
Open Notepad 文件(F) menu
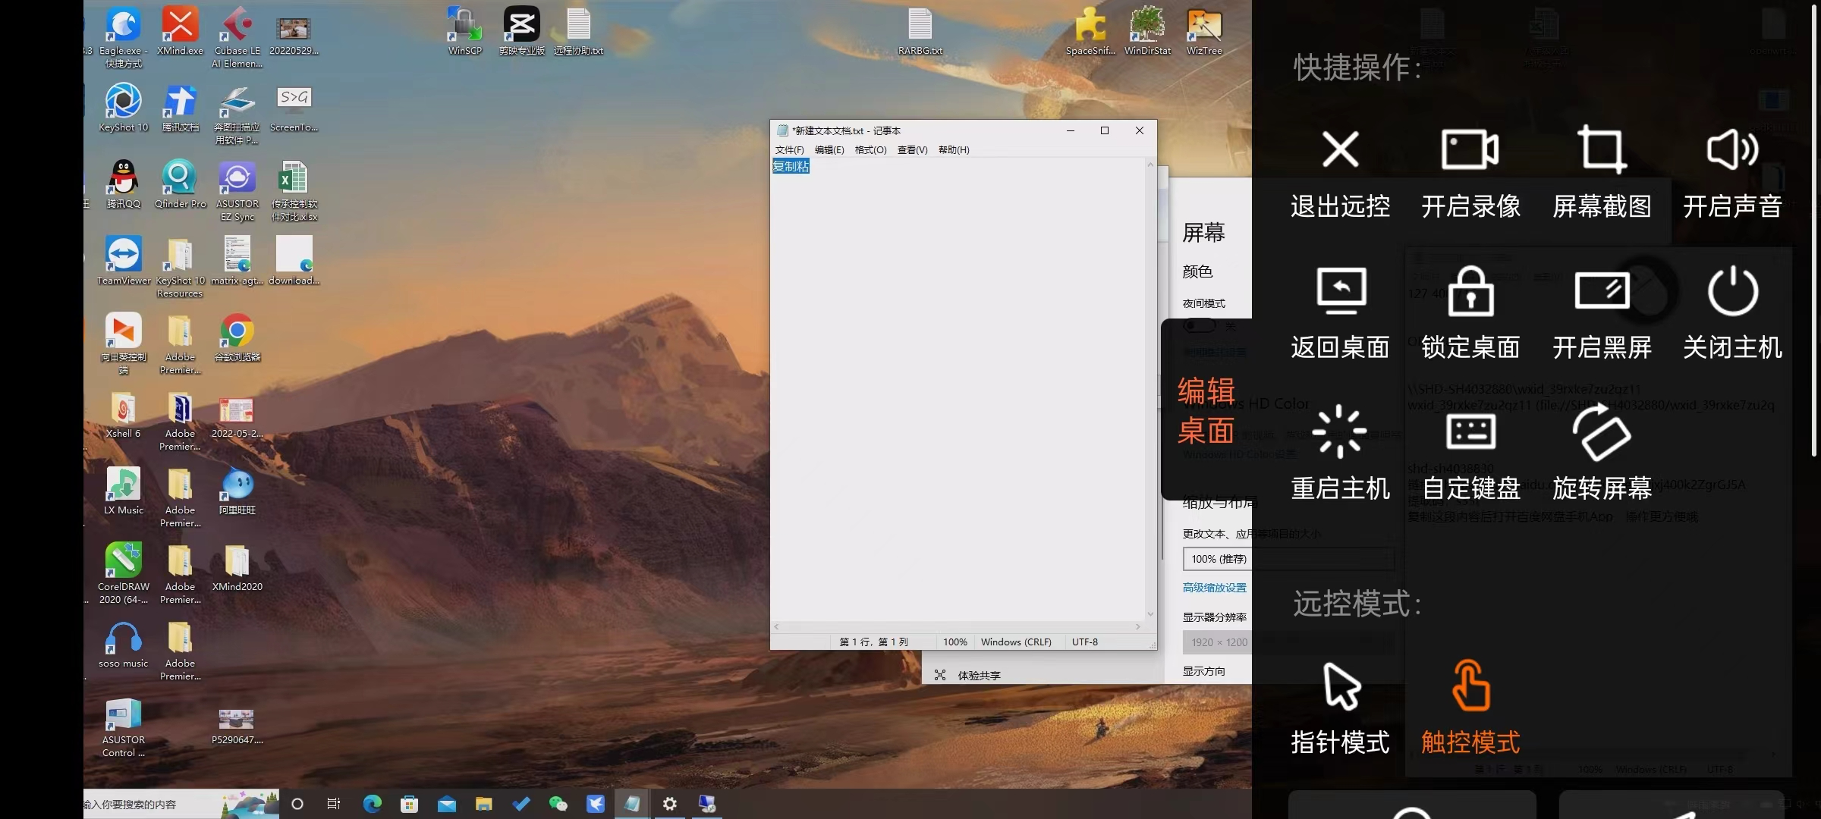tap(789, 150)
